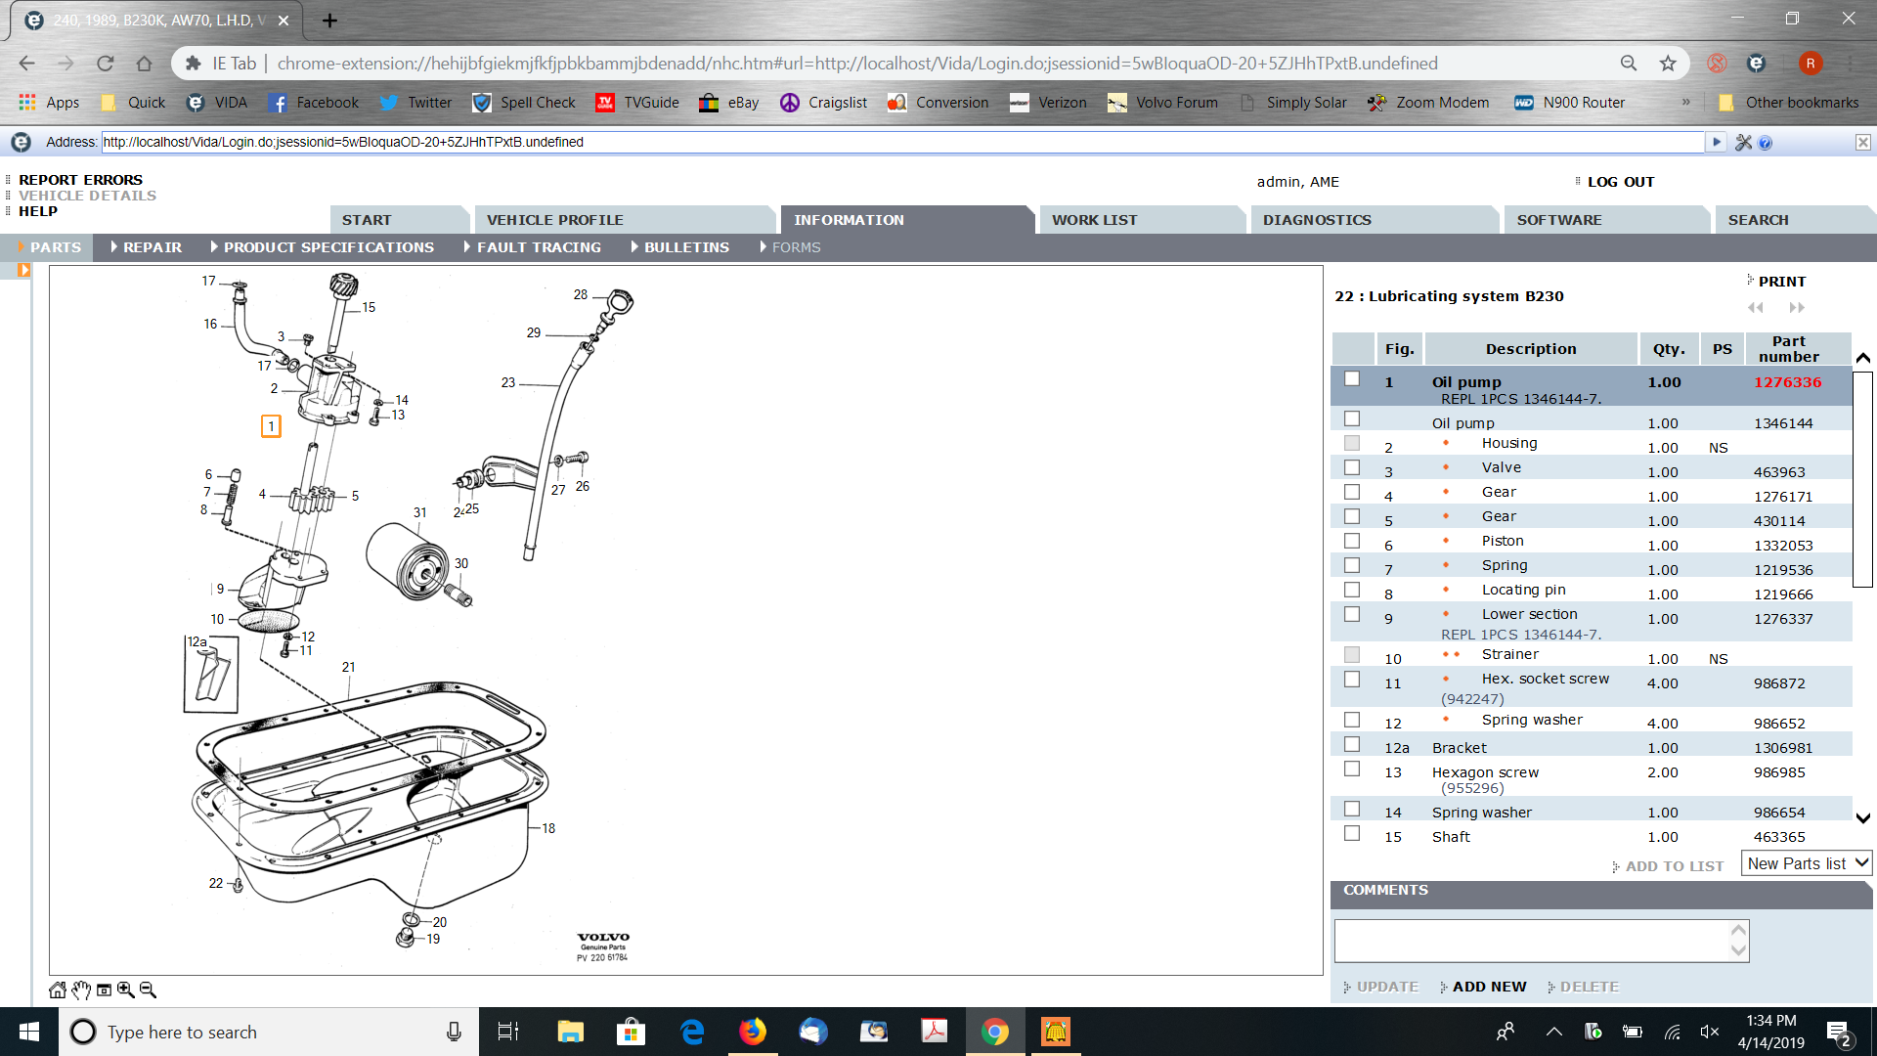This screenshot has width=1877, height=1056.
Task: Go to previous parts page arrows
Action: tap(1756, 308)
